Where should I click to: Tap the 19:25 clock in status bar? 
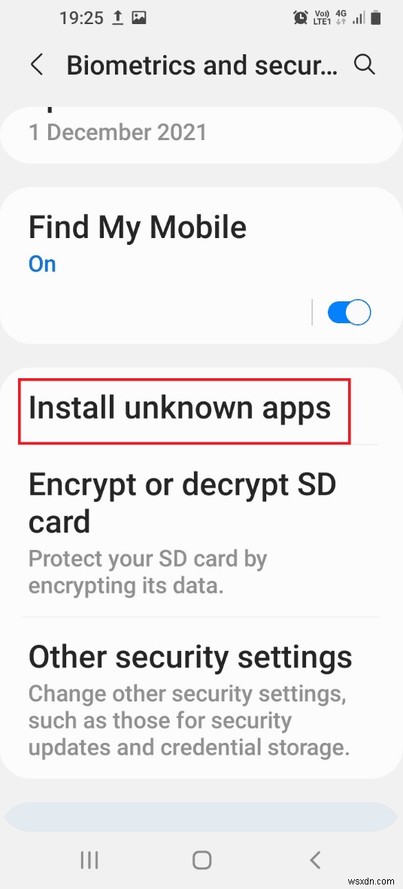81,18
